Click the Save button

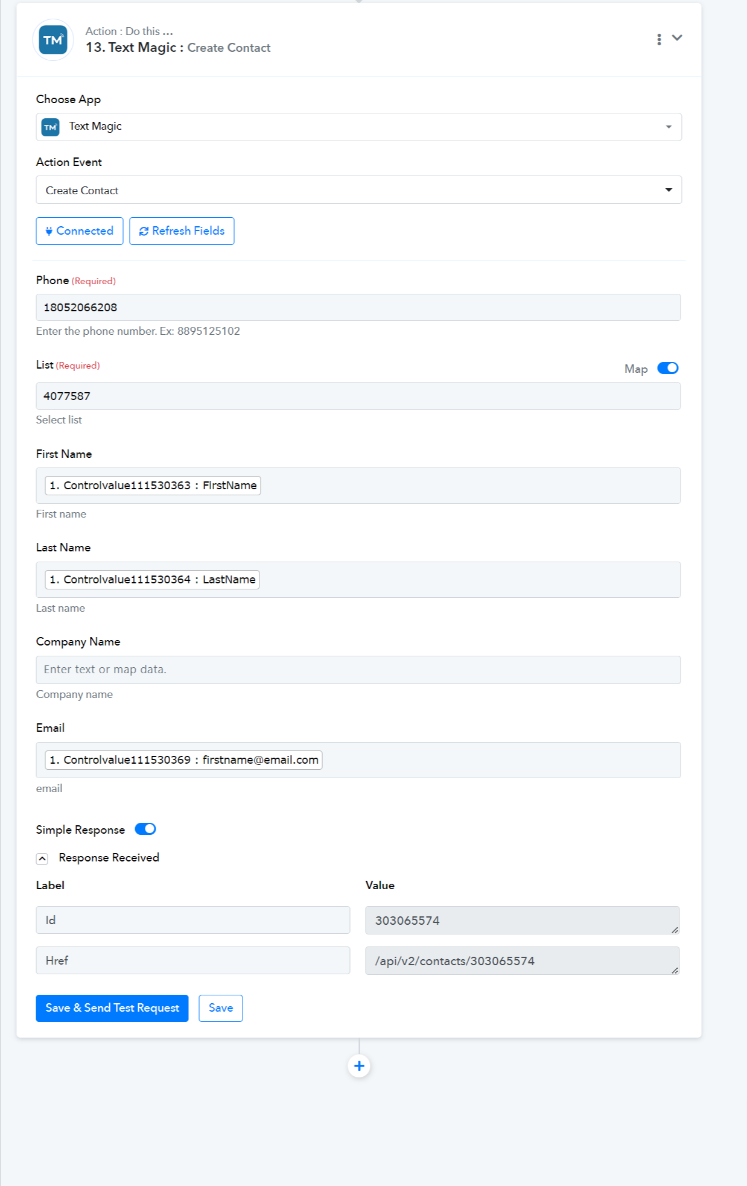pos(220,1008)
